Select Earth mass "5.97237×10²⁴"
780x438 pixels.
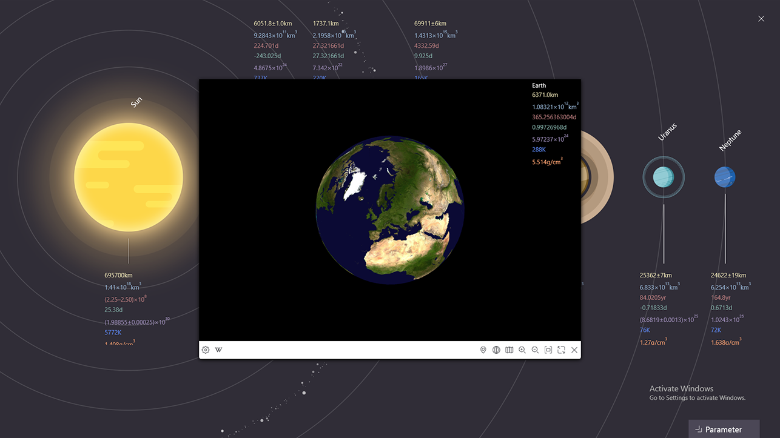pyautogui.click(x=550, y=139)
